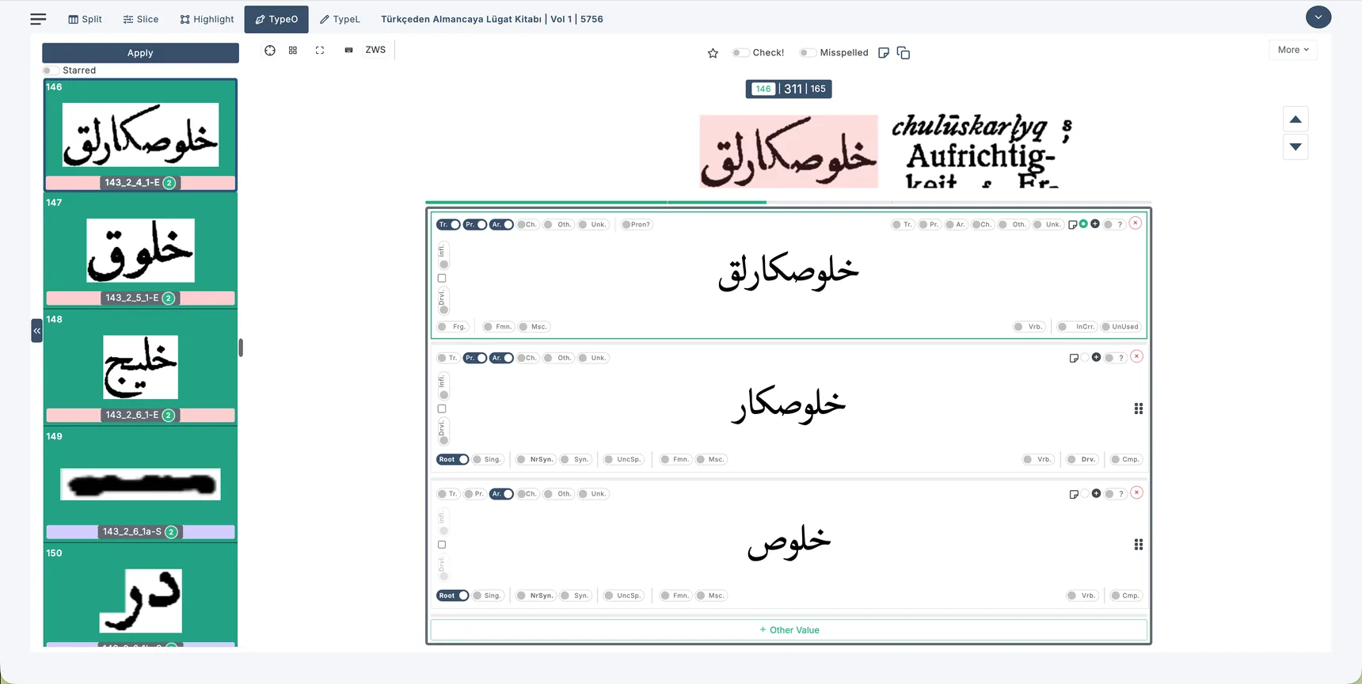Click the fullscreen expand icon

320,50
